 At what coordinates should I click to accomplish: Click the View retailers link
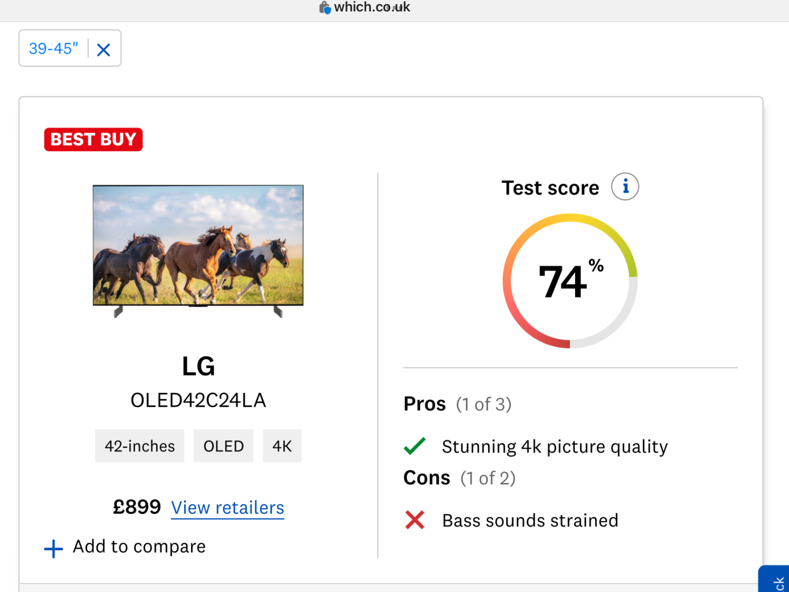(227, 508)
